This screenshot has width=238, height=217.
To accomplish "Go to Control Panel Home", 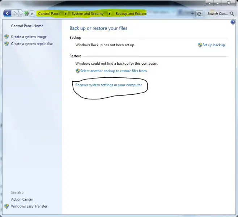I will (27, 26).
